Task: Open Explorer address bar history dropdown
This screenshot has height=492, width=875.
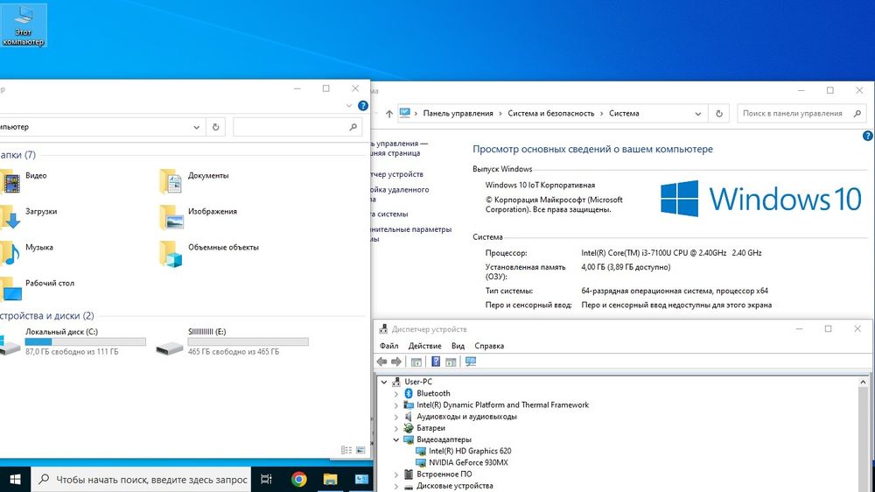Action: tap(196, 127)
